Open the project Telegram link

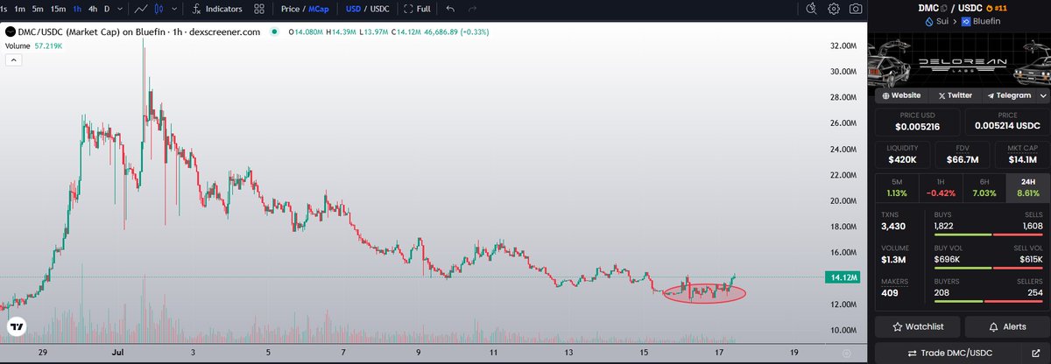tap(1008, 95)
